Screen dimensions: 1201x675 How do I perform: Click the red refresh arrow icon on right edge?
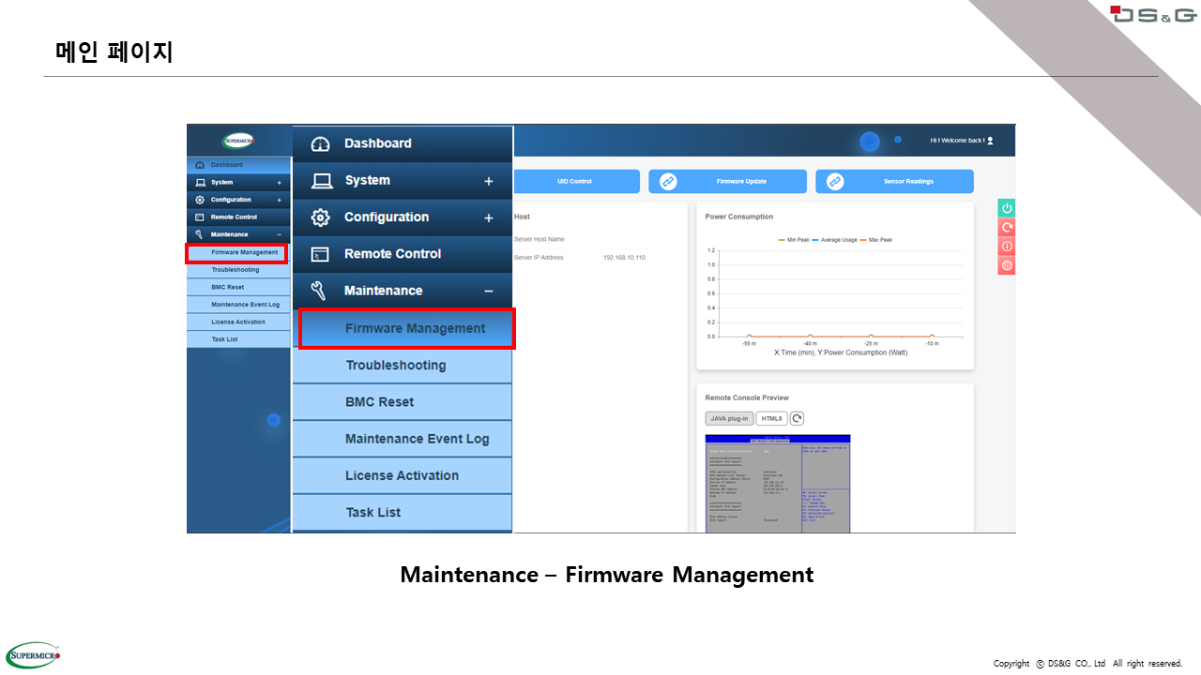[1007, 227]
